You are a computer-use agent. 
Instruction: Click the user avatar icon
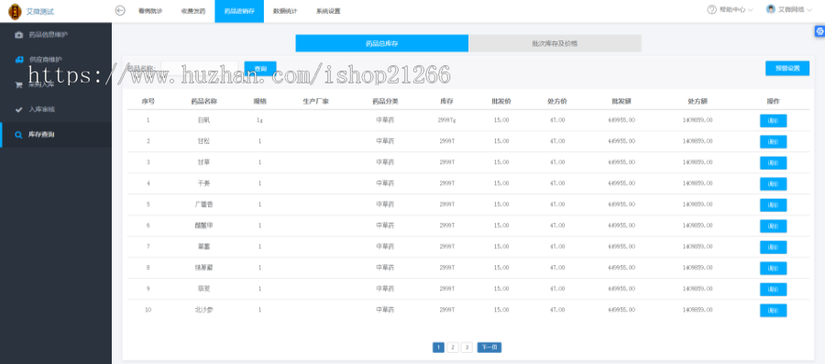pos(771,9)
